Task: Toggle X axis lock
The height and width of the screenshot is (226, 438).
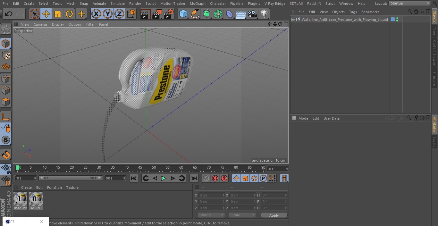Action: (x=96, y=14)
